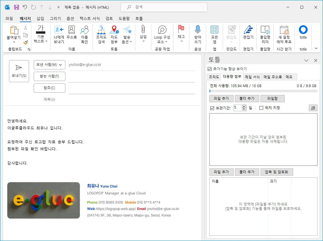Collapse the ribbon with the chevron
The image size is (323, 241).
(316, 48)
